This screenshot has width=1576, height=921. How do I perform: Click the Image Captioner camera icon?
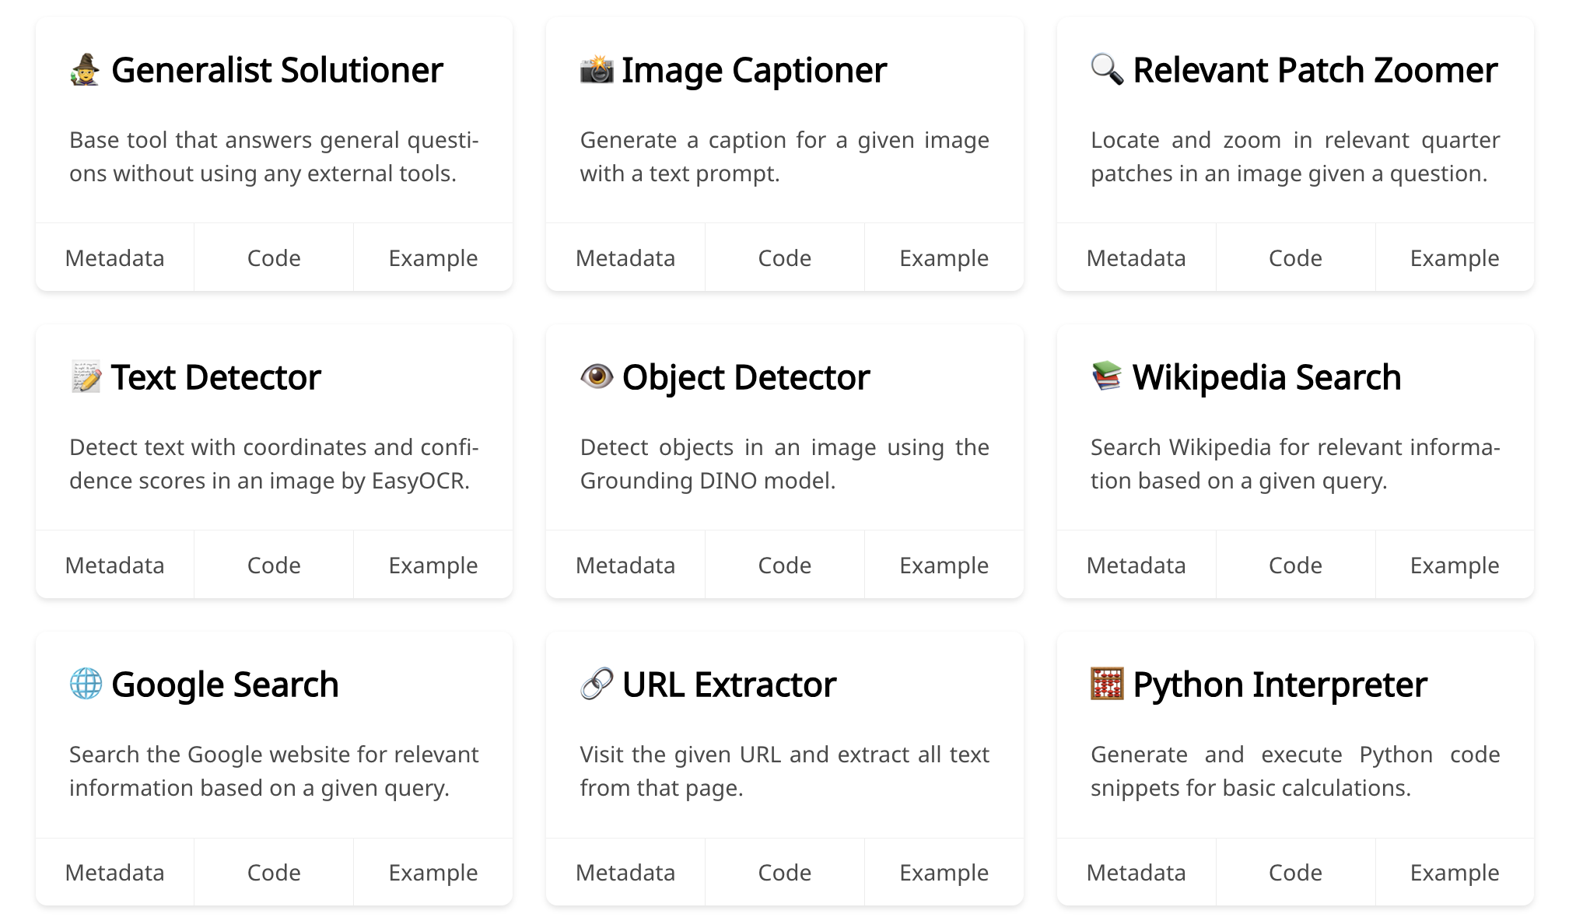pyautogui.click(x=596, y=68)
